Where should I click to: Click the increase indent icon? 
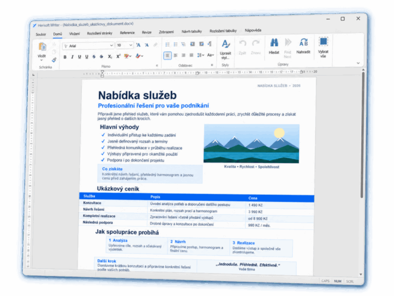click(201, 44)
